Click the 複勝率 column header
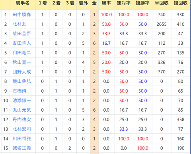Viewport: 191px width, 154px height. pos(142,3)
